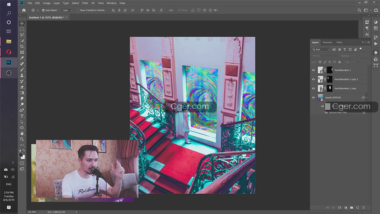Viewport: 380px width, 214px height.
Task: Add layer mask icon at panel bottom
Action: (x=339, y=208)
